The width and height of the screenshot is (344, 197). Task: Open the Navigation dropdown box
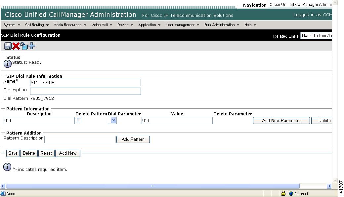(300, 5)
